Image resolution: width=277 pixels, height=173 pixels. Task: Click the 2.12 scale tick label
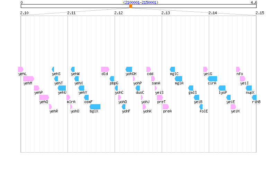(118, 13)
